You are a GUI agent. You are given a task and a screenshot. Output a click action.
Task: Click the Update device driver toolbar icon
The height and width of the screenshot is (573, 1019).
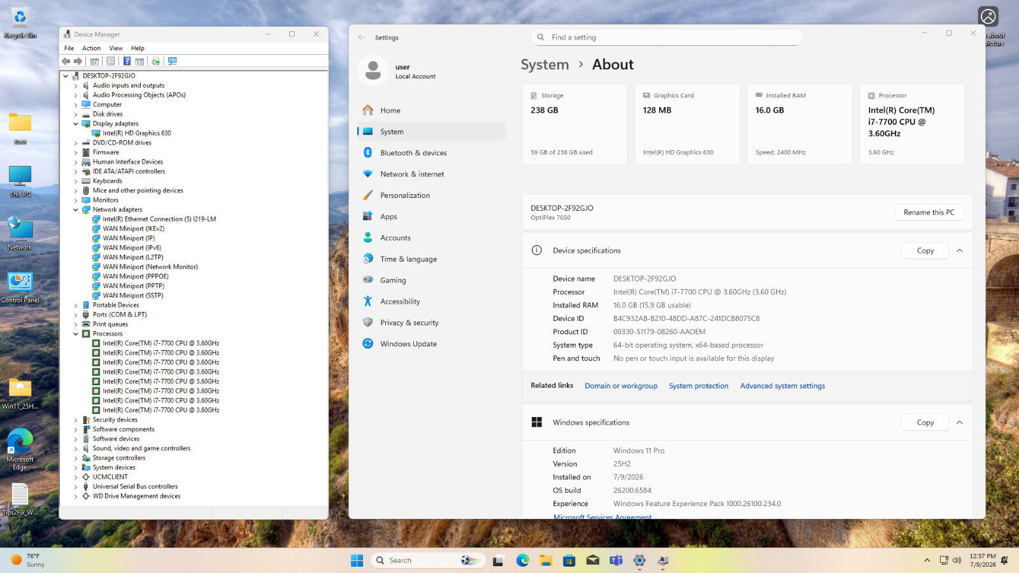(x=155, y=61)
